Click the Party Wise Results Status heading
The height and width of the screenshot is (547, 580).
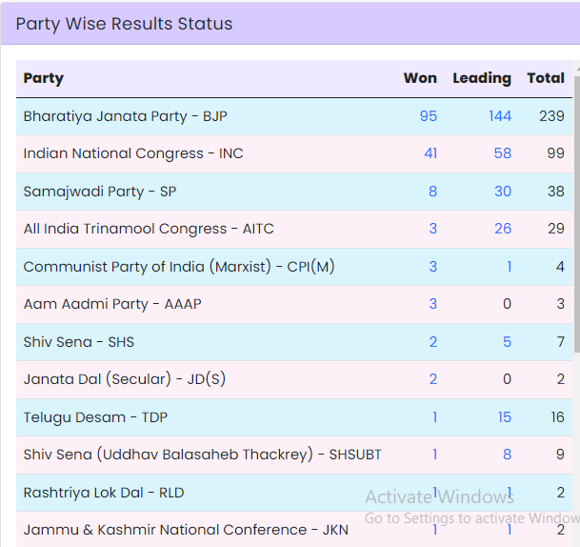coord(124,24)
